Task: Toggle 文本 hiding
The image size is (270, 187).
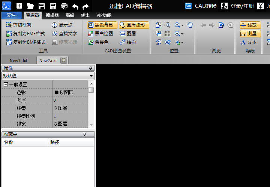Action: 249,42
